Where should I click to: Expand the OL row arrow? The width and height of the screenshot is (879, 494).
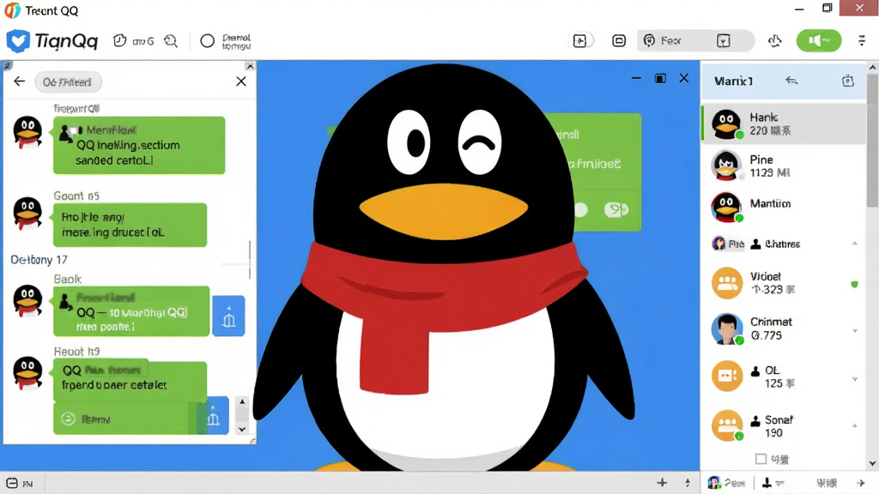point(855,379)
